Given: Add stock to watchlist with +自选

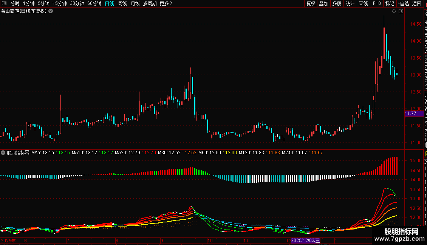Looking at the screenshot, I should tap(403, 4).
